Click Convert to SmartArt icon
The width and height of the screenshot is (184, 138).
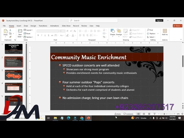tap(105, 37)
